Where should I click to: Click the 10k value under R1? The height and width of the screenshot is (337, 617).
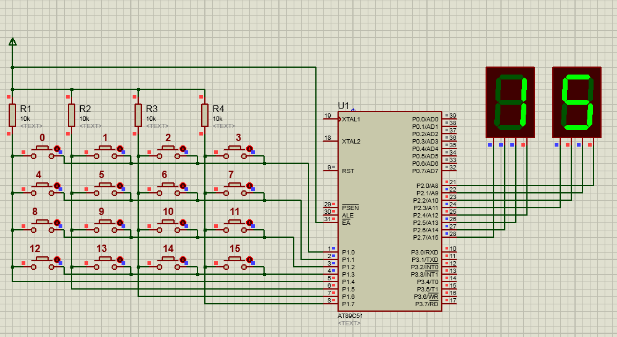[x=25, y=119]
